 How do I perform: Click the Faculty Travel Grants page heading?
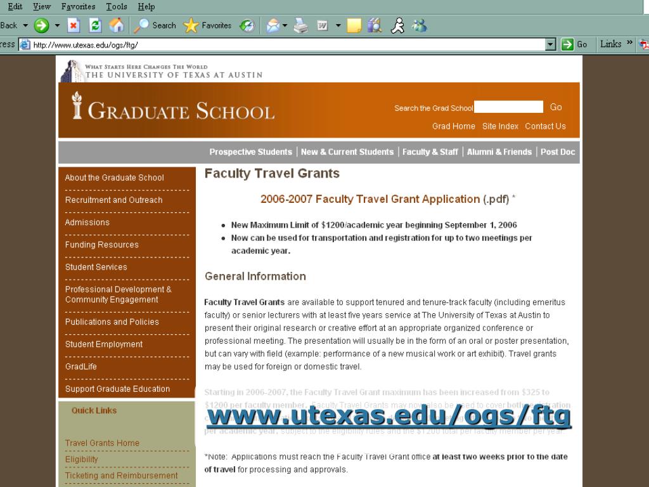click(272, 173)
